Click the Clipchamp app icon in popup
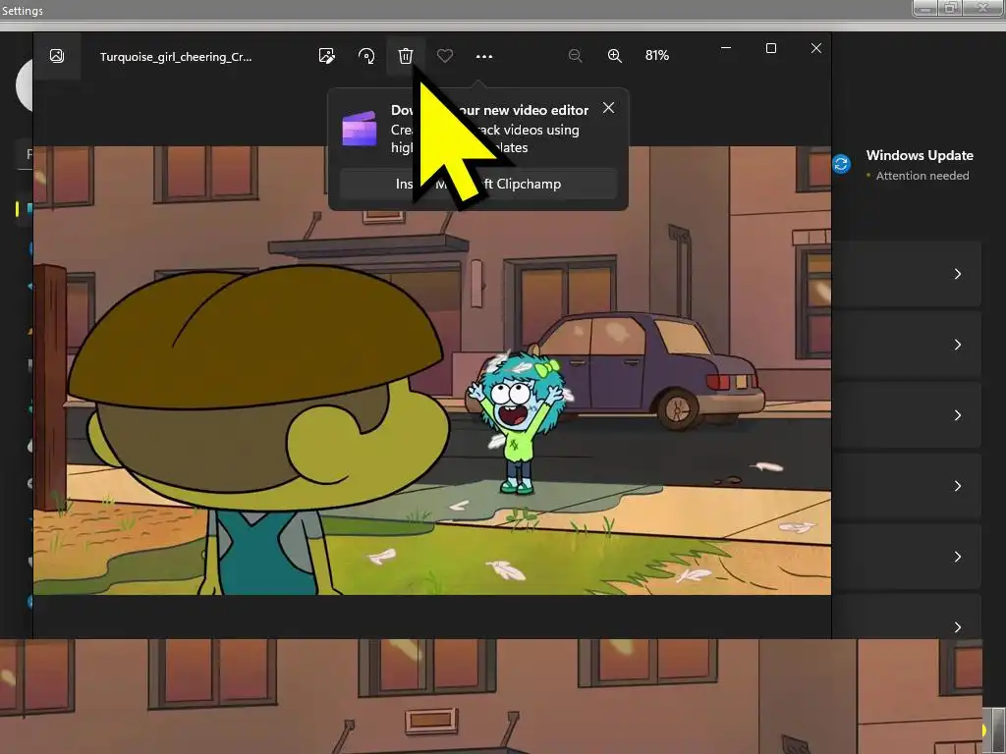Screen dimensions: 1006x754 click(x=360, y=129)
